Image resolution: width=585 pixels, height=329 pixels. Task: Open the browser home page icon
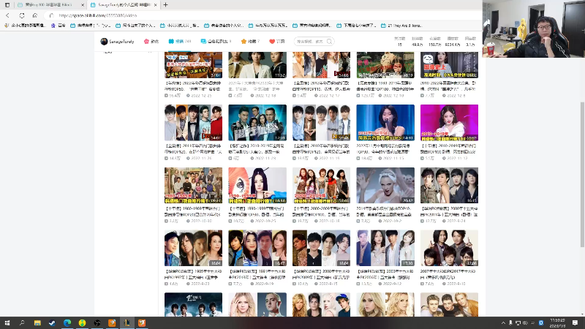pyautogui.click(x=35, y=15)
